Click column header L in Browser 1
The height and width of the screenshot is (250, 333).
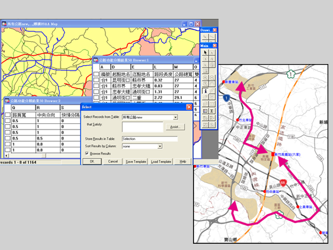(x=163, y=67)
